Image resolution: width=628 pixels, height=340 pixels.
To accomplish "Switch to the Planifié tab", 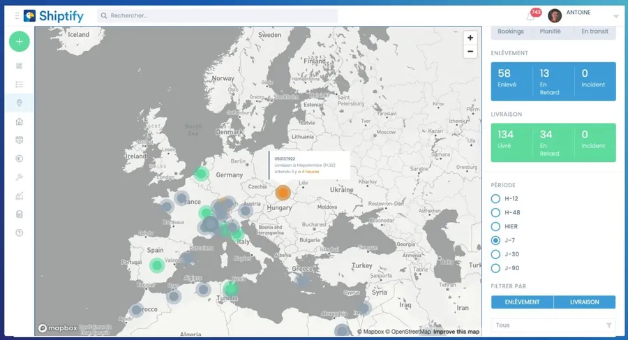I will (550, 31).
